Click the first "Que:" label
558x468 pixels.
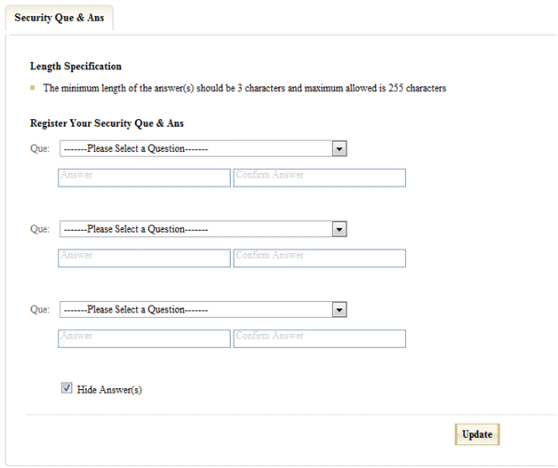[40, 149]
